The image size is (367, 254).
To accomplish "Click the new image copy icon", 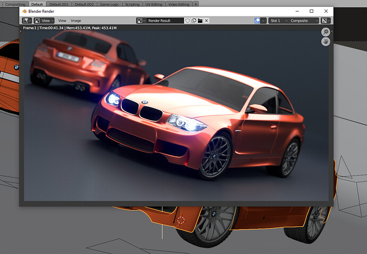I will 194,21.
